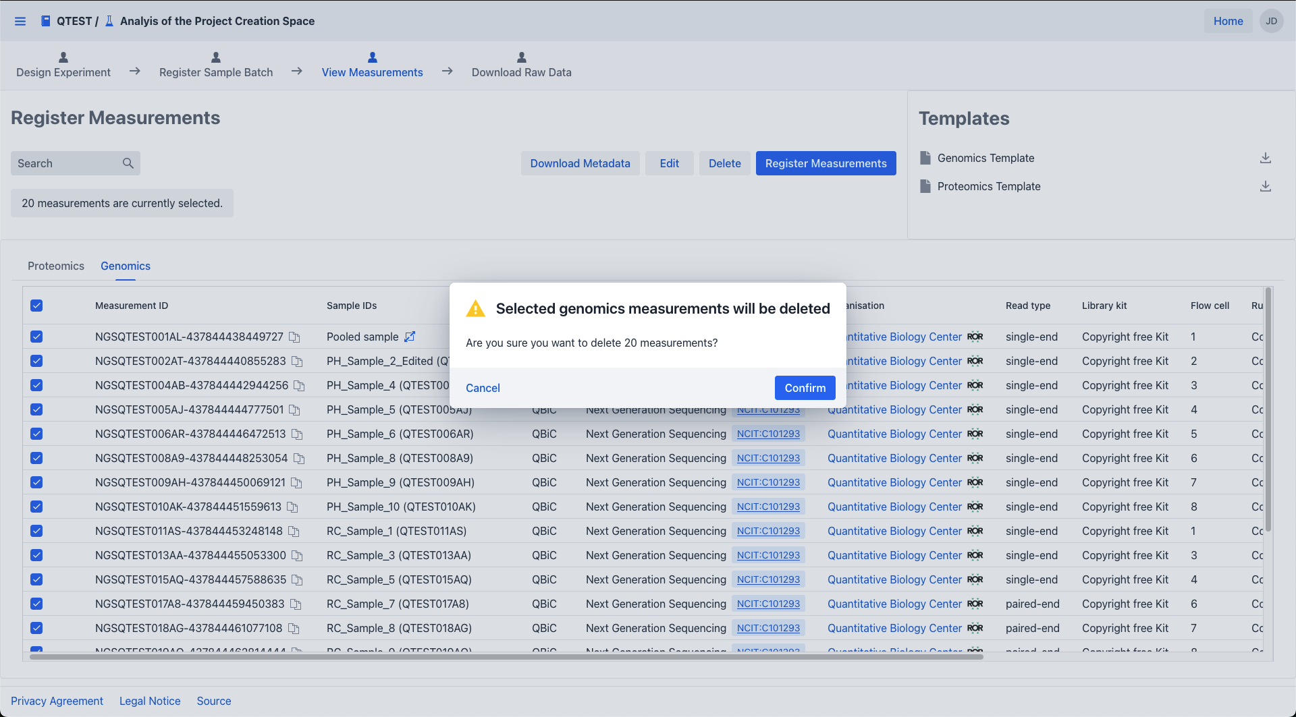Download the Proteomics Template file
This screenshot has height=717, width=1296.
click(1265, 186)
